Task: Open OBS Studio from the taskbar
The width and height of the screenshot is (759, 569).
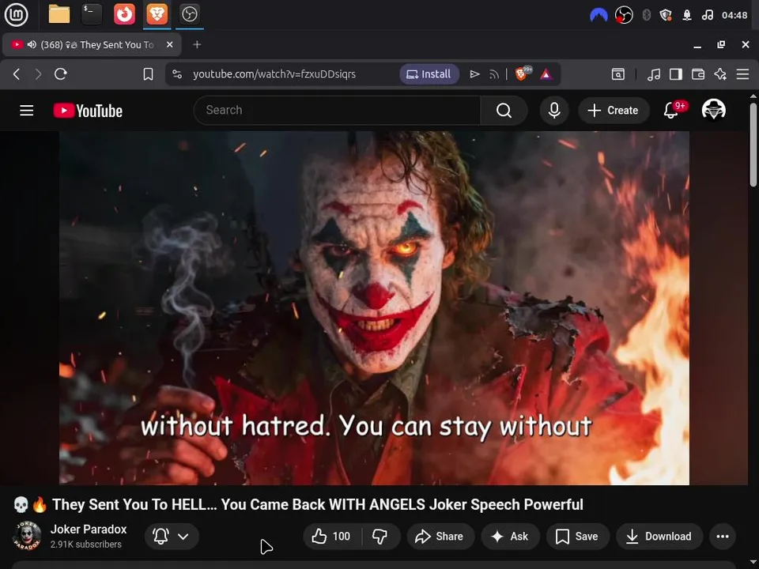Action: pos(189,14)
